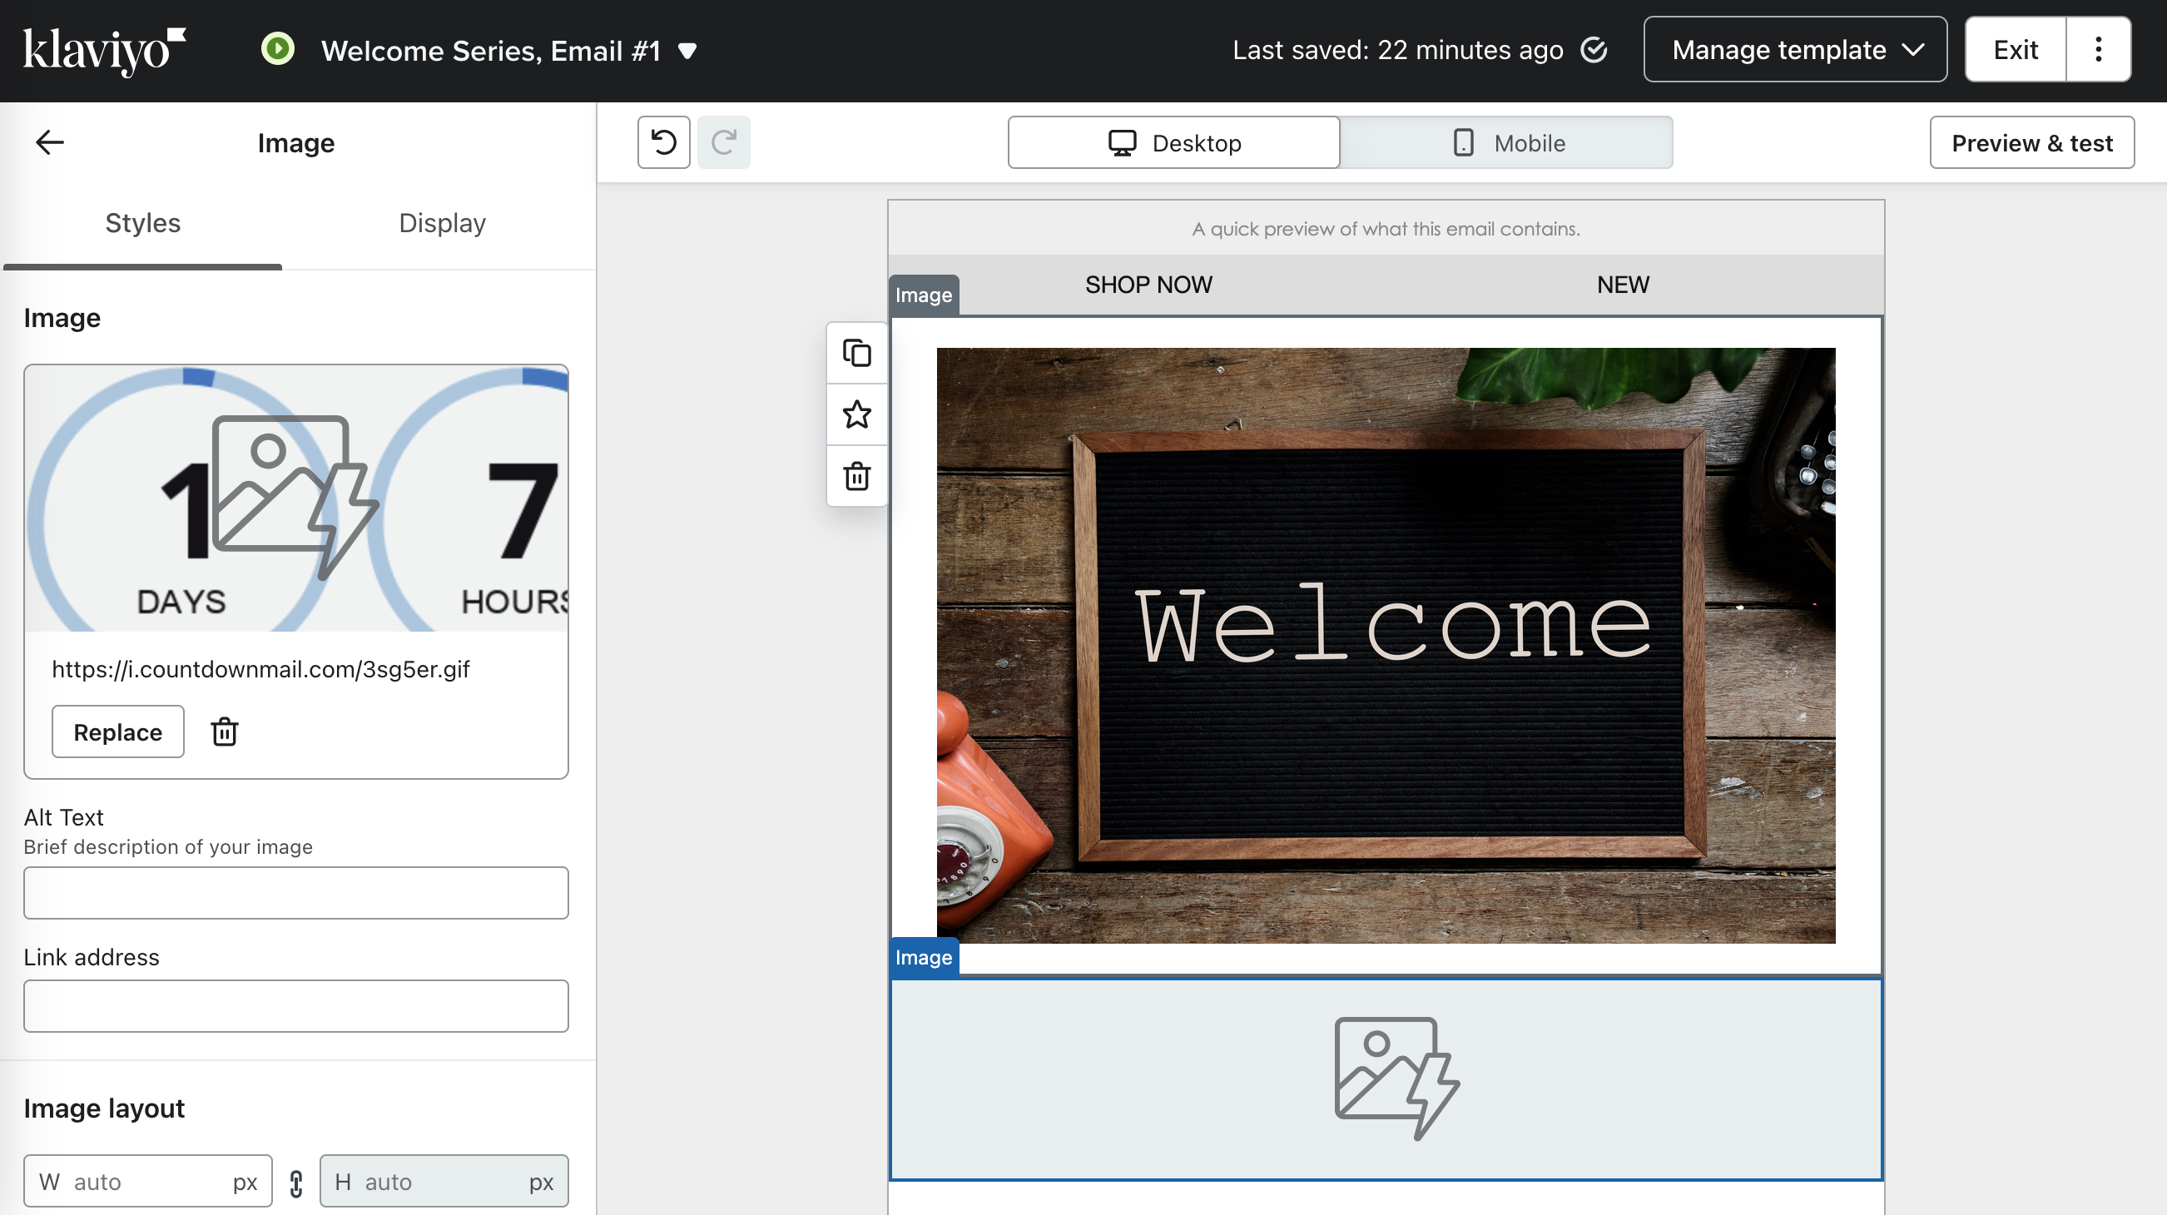Switch to Desktop preview
This screenshot has height=1215, width=2167.
[x=1173, y=142]
